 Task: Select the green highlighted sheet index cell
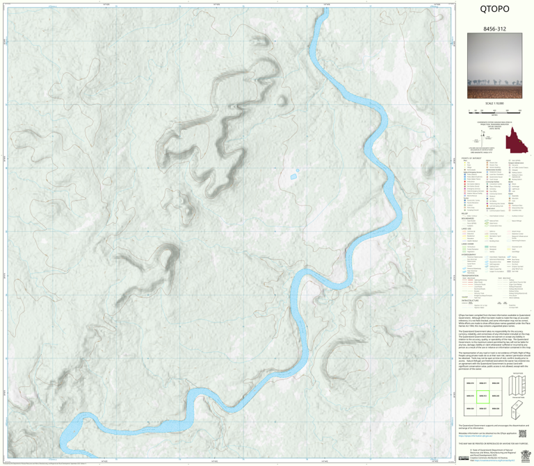point(483,397)
